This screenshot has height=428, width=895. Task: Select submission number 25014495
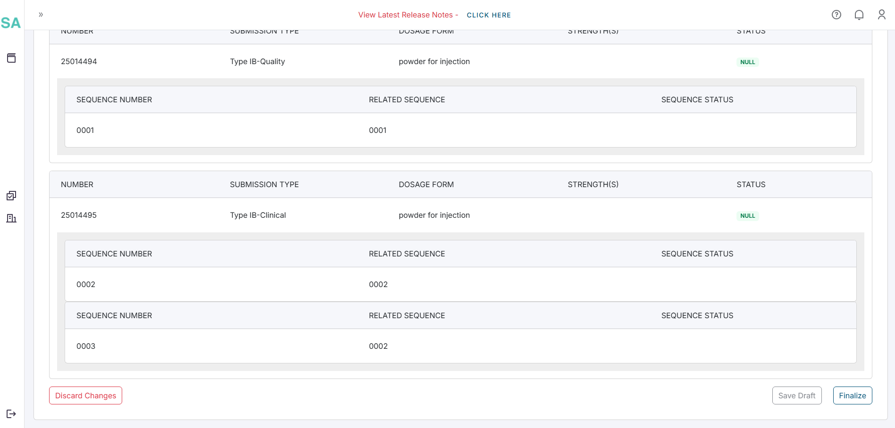(x=79, y=215)
